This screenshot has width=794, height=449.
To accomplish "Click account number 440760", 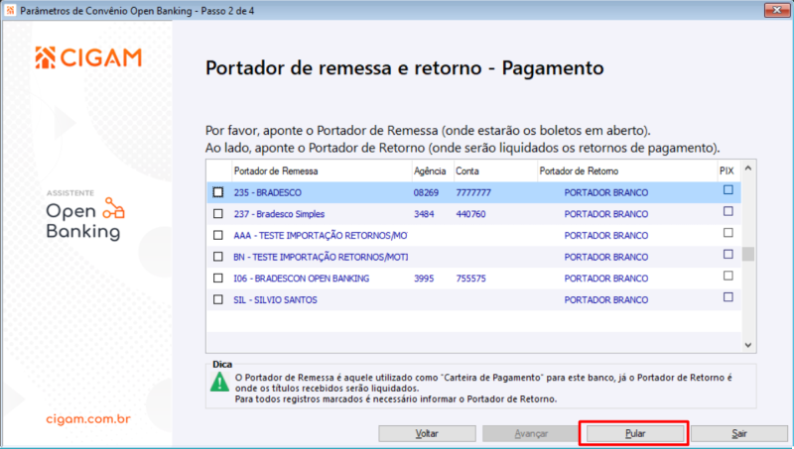I will click(470, 214).
